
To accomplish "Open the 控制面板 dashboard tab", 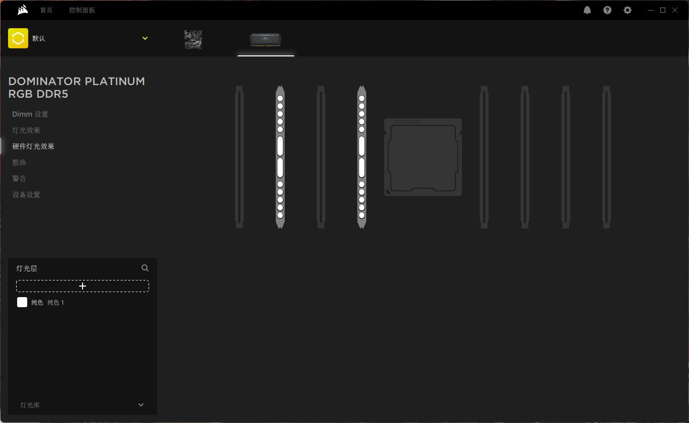I will tap(82, 10).
